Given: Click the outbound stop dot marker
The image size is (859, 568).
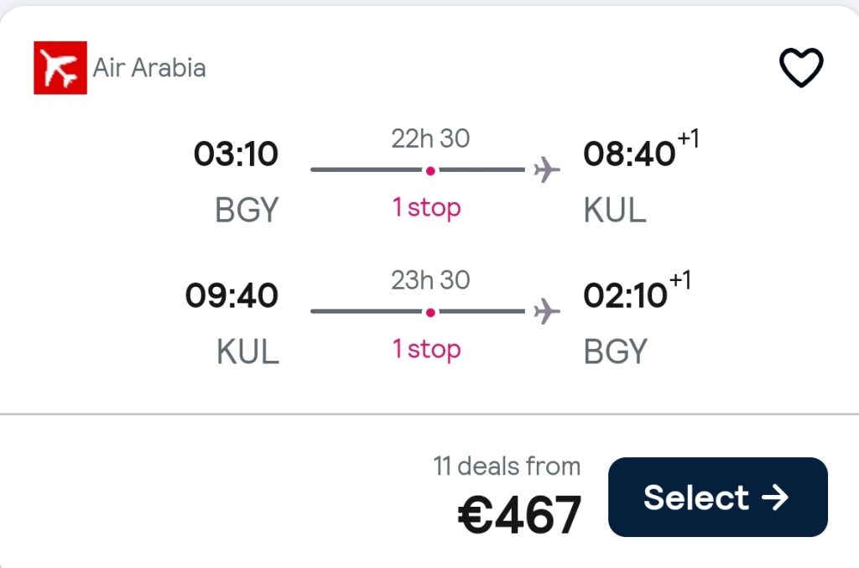Looking at the screenshot, I should tap(430, 171).
